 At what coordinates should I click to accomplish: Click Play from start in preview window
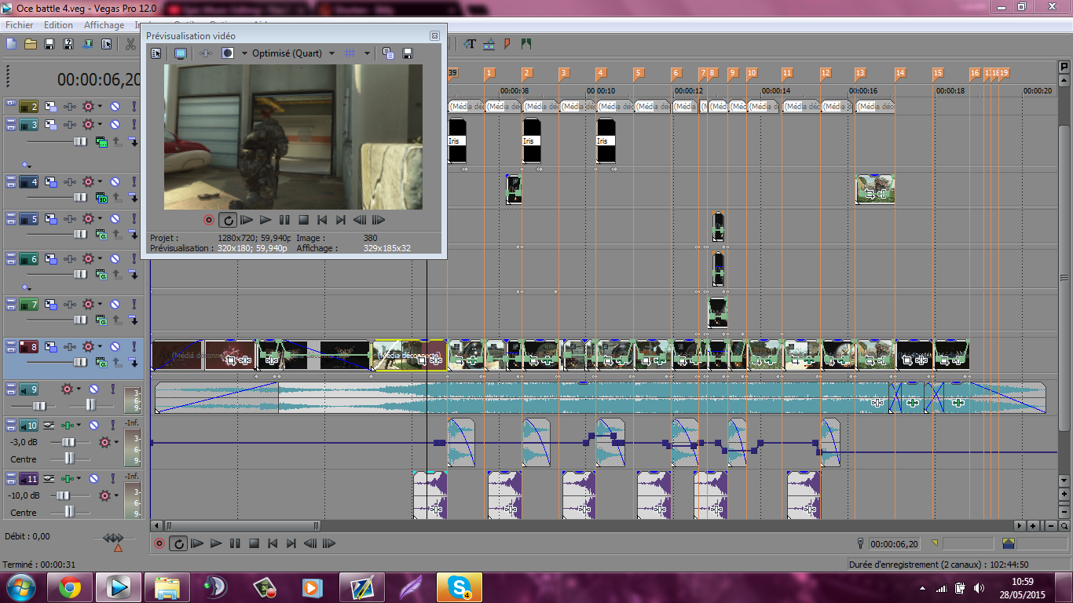click(247, 221)
